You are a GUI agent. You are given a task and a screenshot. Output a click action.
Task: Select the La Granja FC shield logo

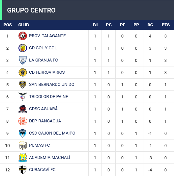[23, 60]
